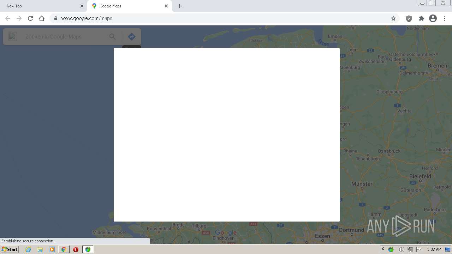
Task: Click the green swirl taskbar app
Action: pyautogui.click(x=88, y=249)
